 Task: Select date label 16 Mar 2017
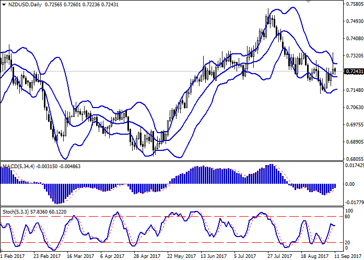click(80, 256)
